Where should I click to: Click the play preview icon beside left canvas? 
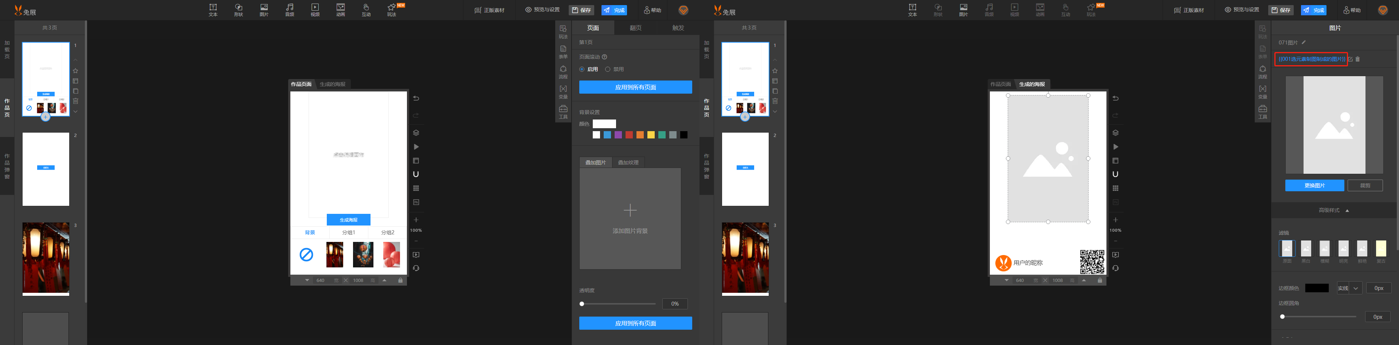point(416,147)
